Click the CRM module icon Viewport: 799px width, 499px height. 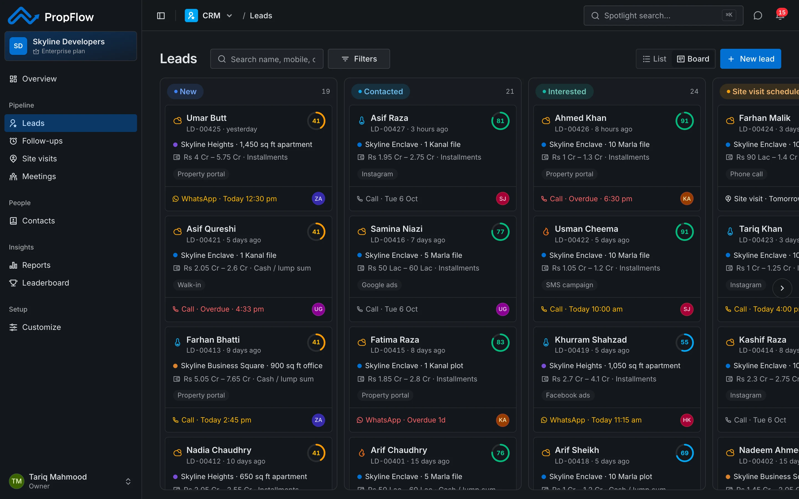pos(191,16)
